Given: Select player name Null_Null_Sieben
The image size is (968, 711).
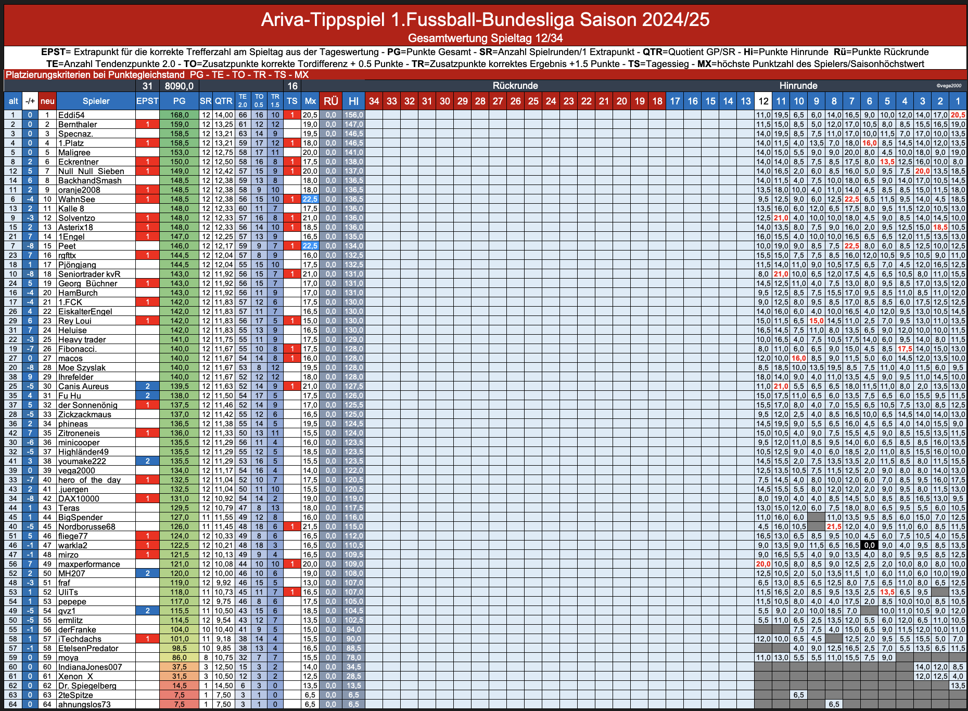Looking at the screenshot, I should click(91, 171).
